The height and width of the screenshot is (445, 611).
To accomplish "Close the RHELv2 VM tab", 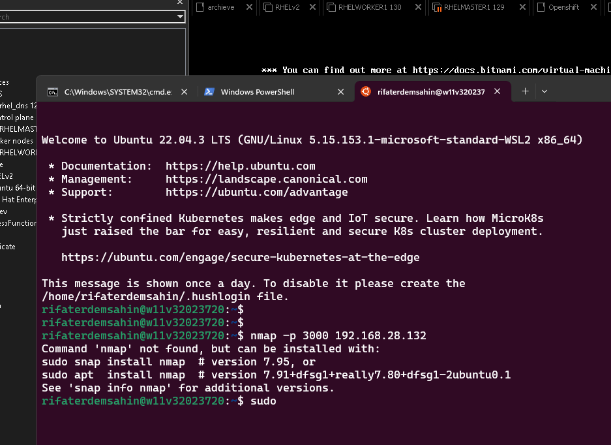I will pyautogui.click(x=312, y=7).
